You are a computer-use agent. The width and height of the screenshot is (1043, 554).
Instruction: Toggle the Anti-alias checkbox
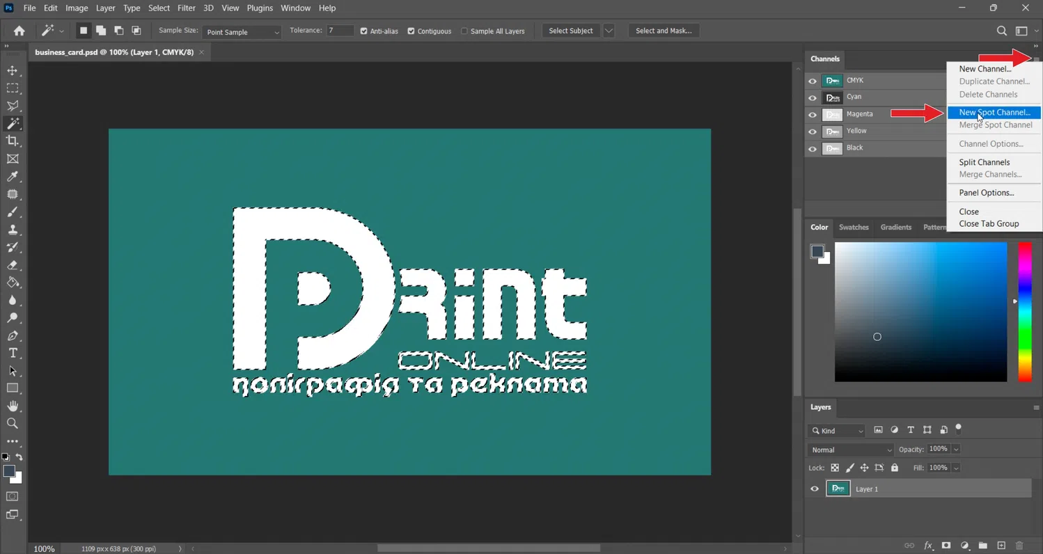pos(363,31)
